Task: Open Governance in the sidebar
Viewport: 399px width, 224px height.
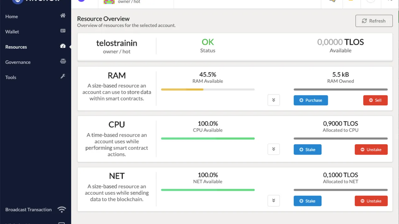Action: [36, 62]
